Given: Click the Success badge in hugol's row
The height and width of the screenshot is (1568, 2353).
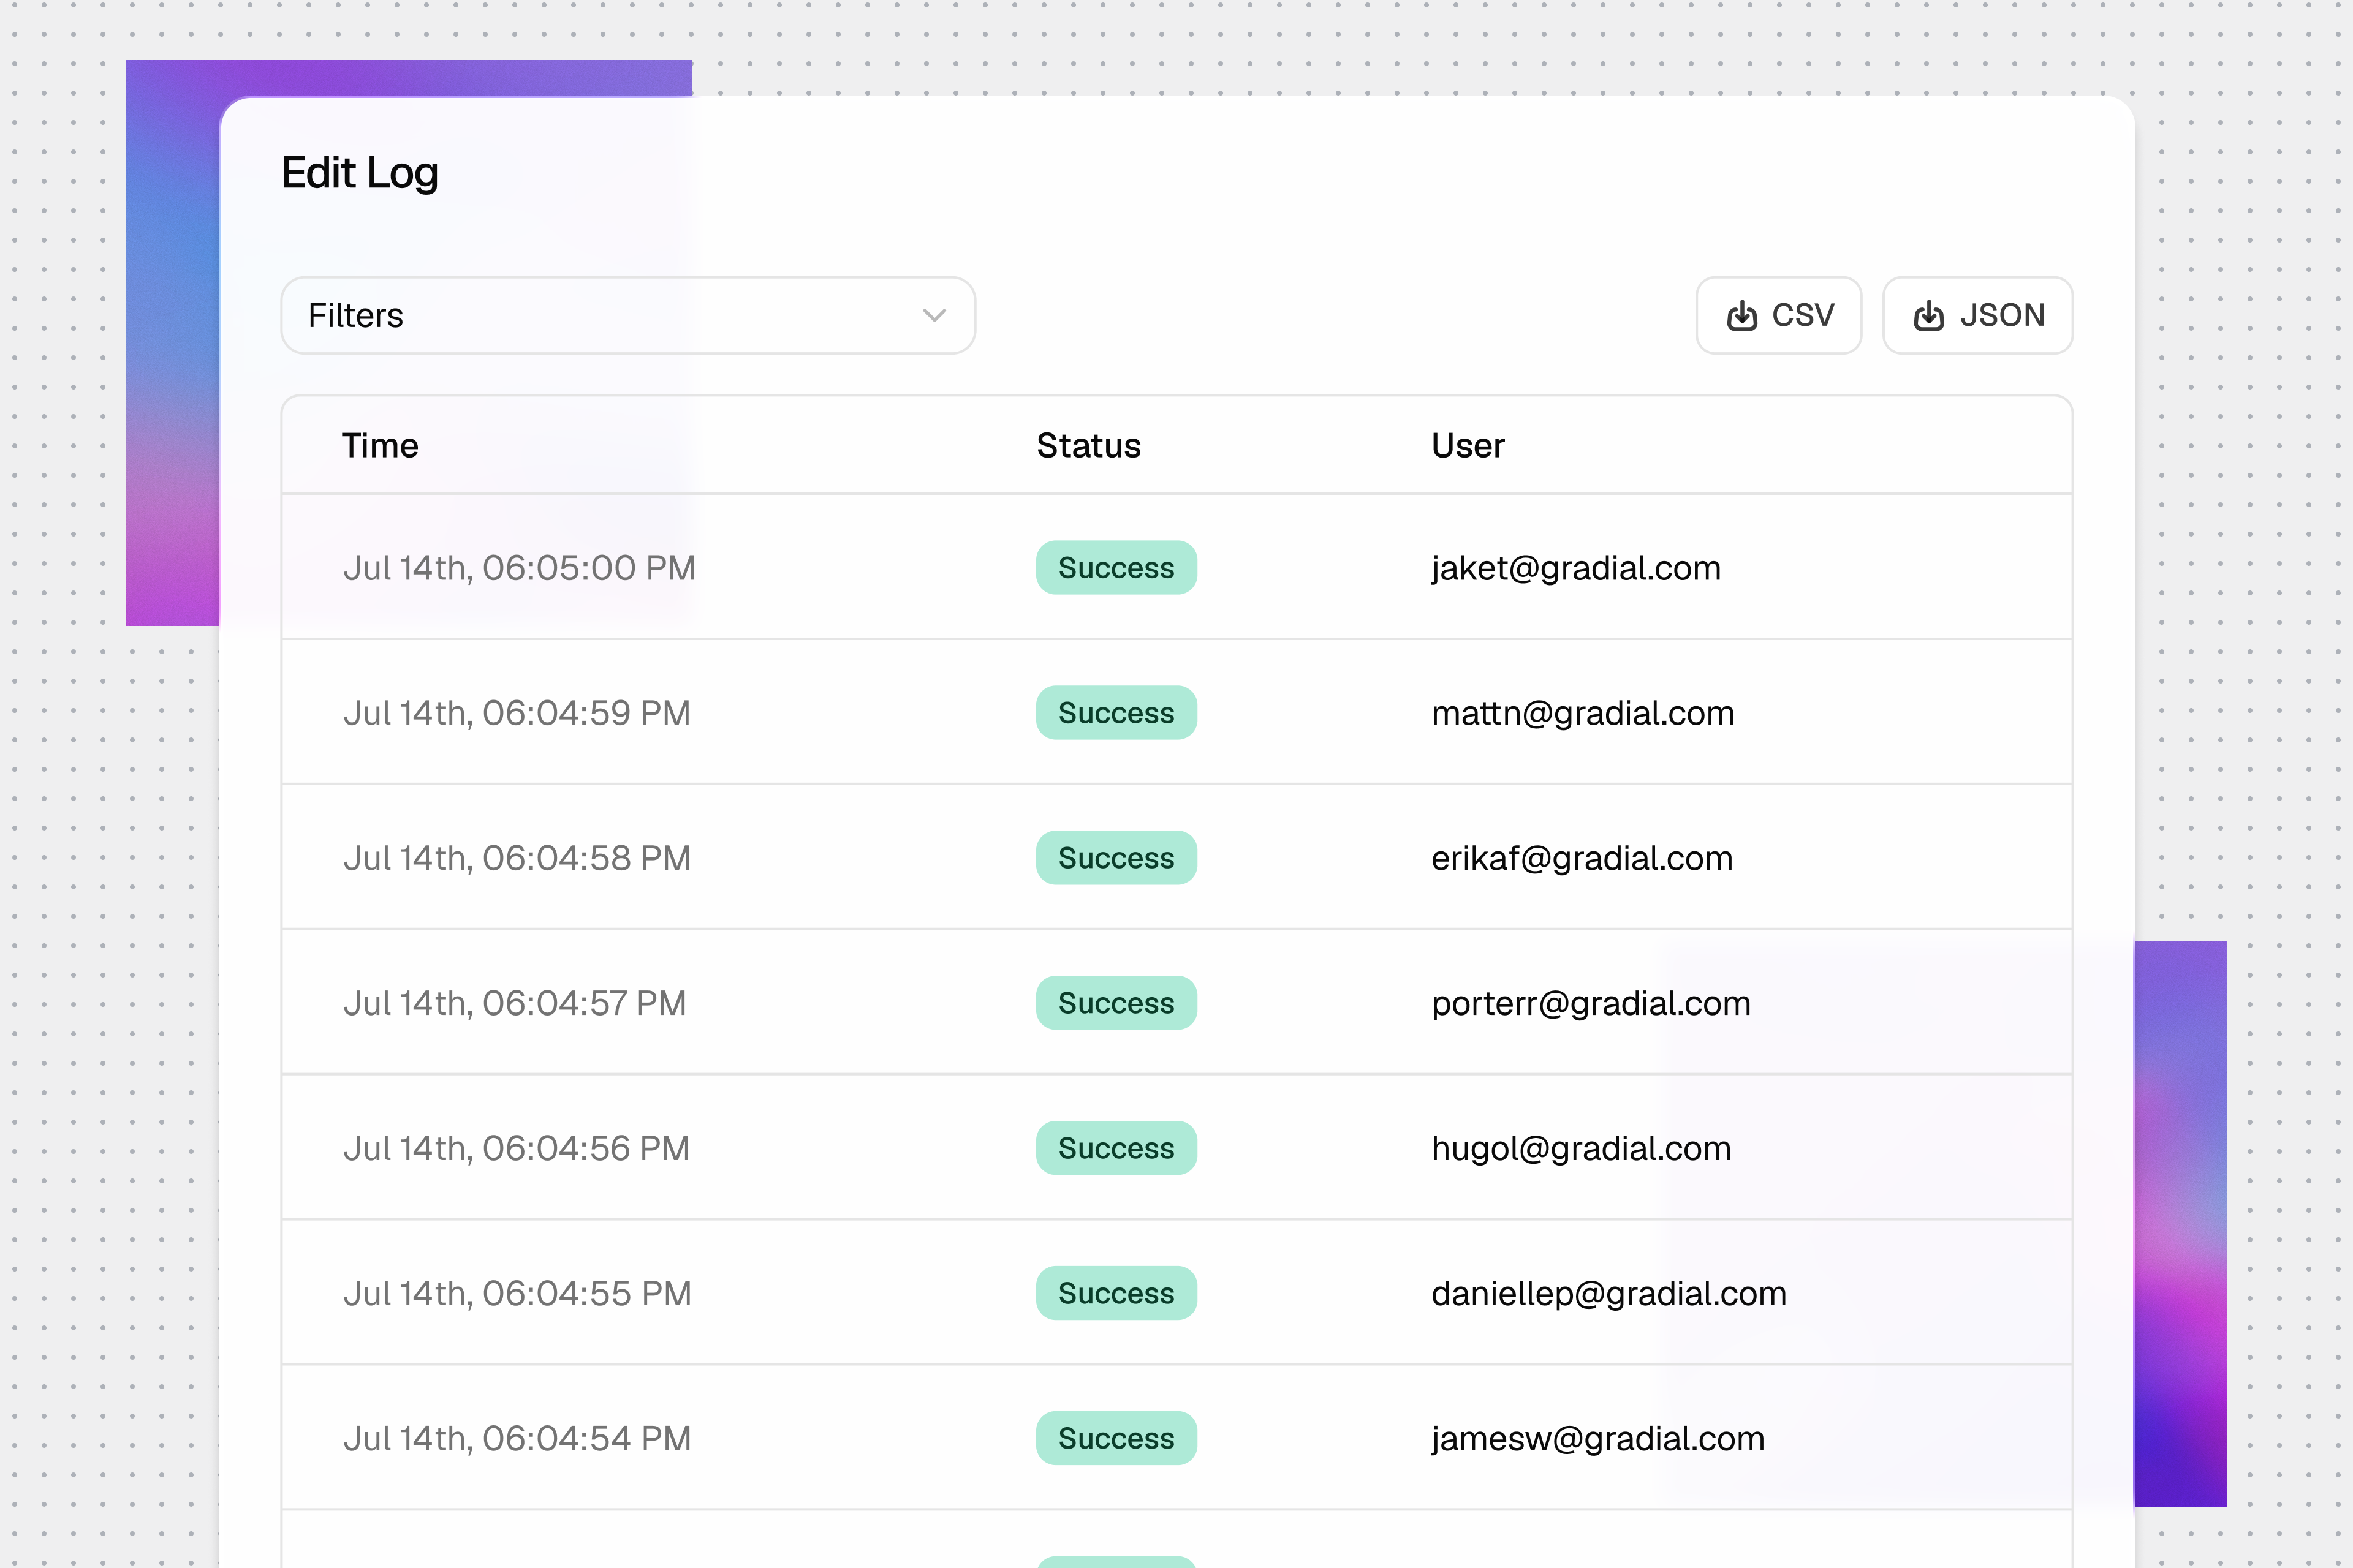Looking at the screenshot, I should click(x=1116, y=1148).
